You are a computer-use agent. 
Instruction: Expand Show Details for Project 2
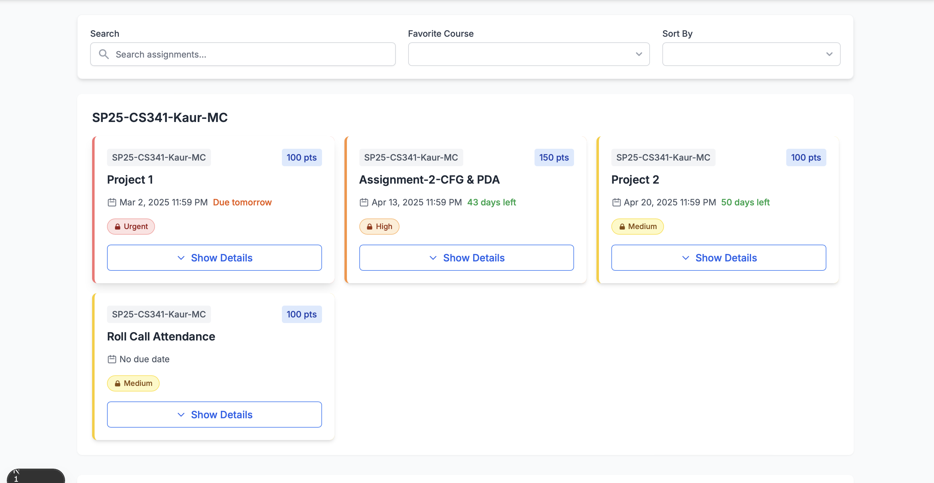point(718,257)
